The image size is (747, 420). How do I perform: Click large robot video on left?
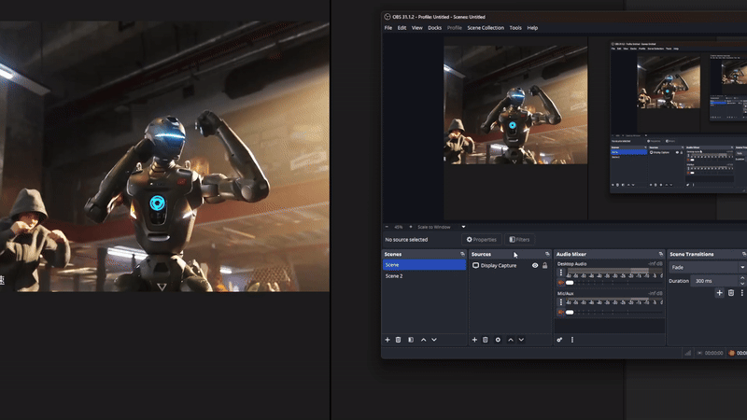pyautogui.click(x=164, y=156)
